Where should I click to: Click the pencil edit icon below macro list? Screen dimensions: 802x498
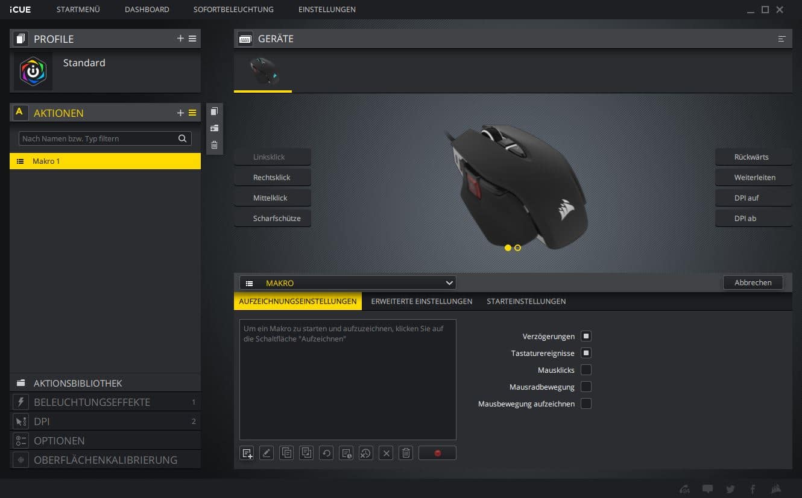(267, 453)
